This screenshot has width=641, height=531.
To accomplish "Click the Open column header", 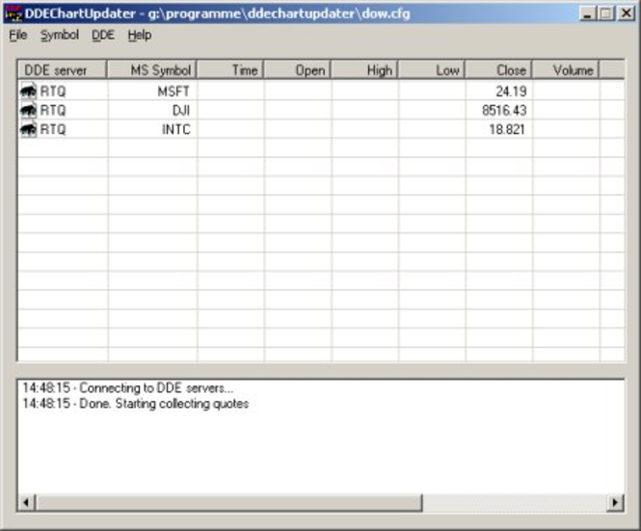I will (298, 70).
